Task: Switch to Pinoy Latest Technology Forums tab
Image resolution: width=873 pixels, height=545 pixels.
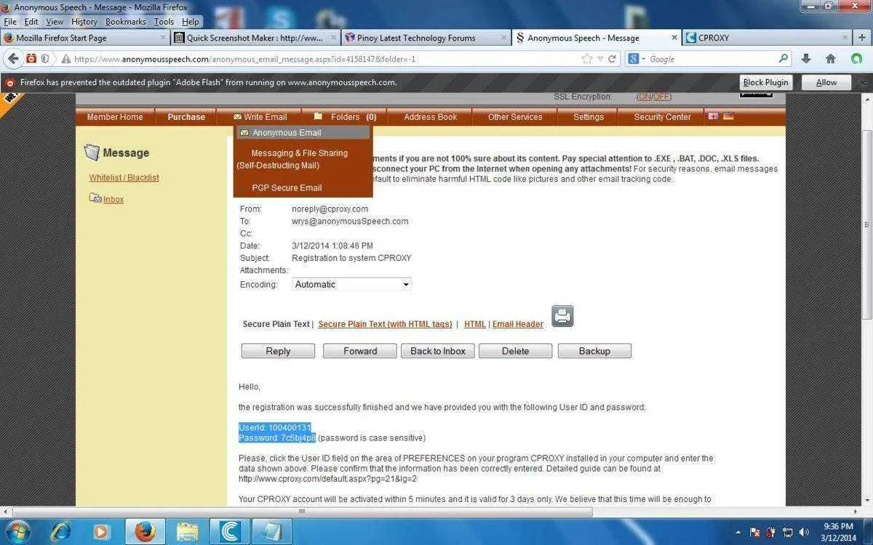Action: pyautogui.click(x=425, y=38)
